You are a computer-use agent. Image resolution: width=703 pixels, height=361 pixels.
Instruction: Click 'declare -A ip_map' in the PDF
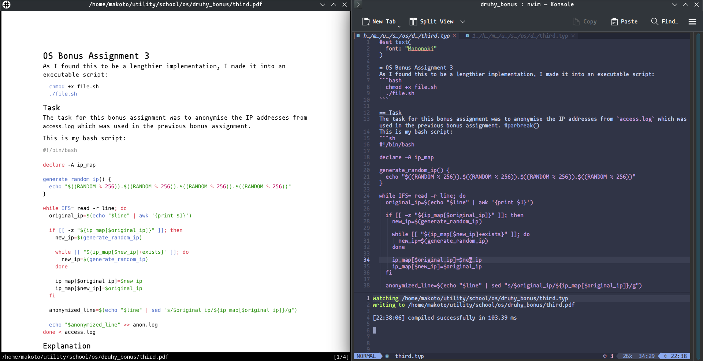(69, 165)
